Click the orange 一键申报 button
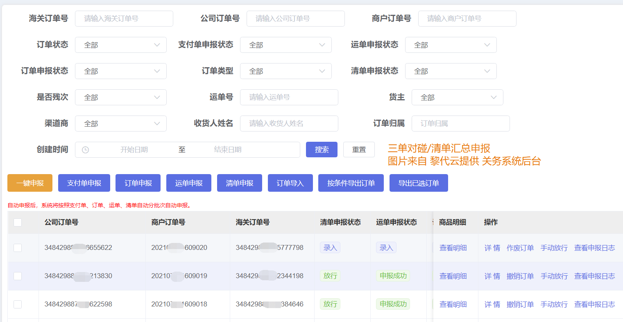Screen dimensions: 623x322 pos(29,183)
